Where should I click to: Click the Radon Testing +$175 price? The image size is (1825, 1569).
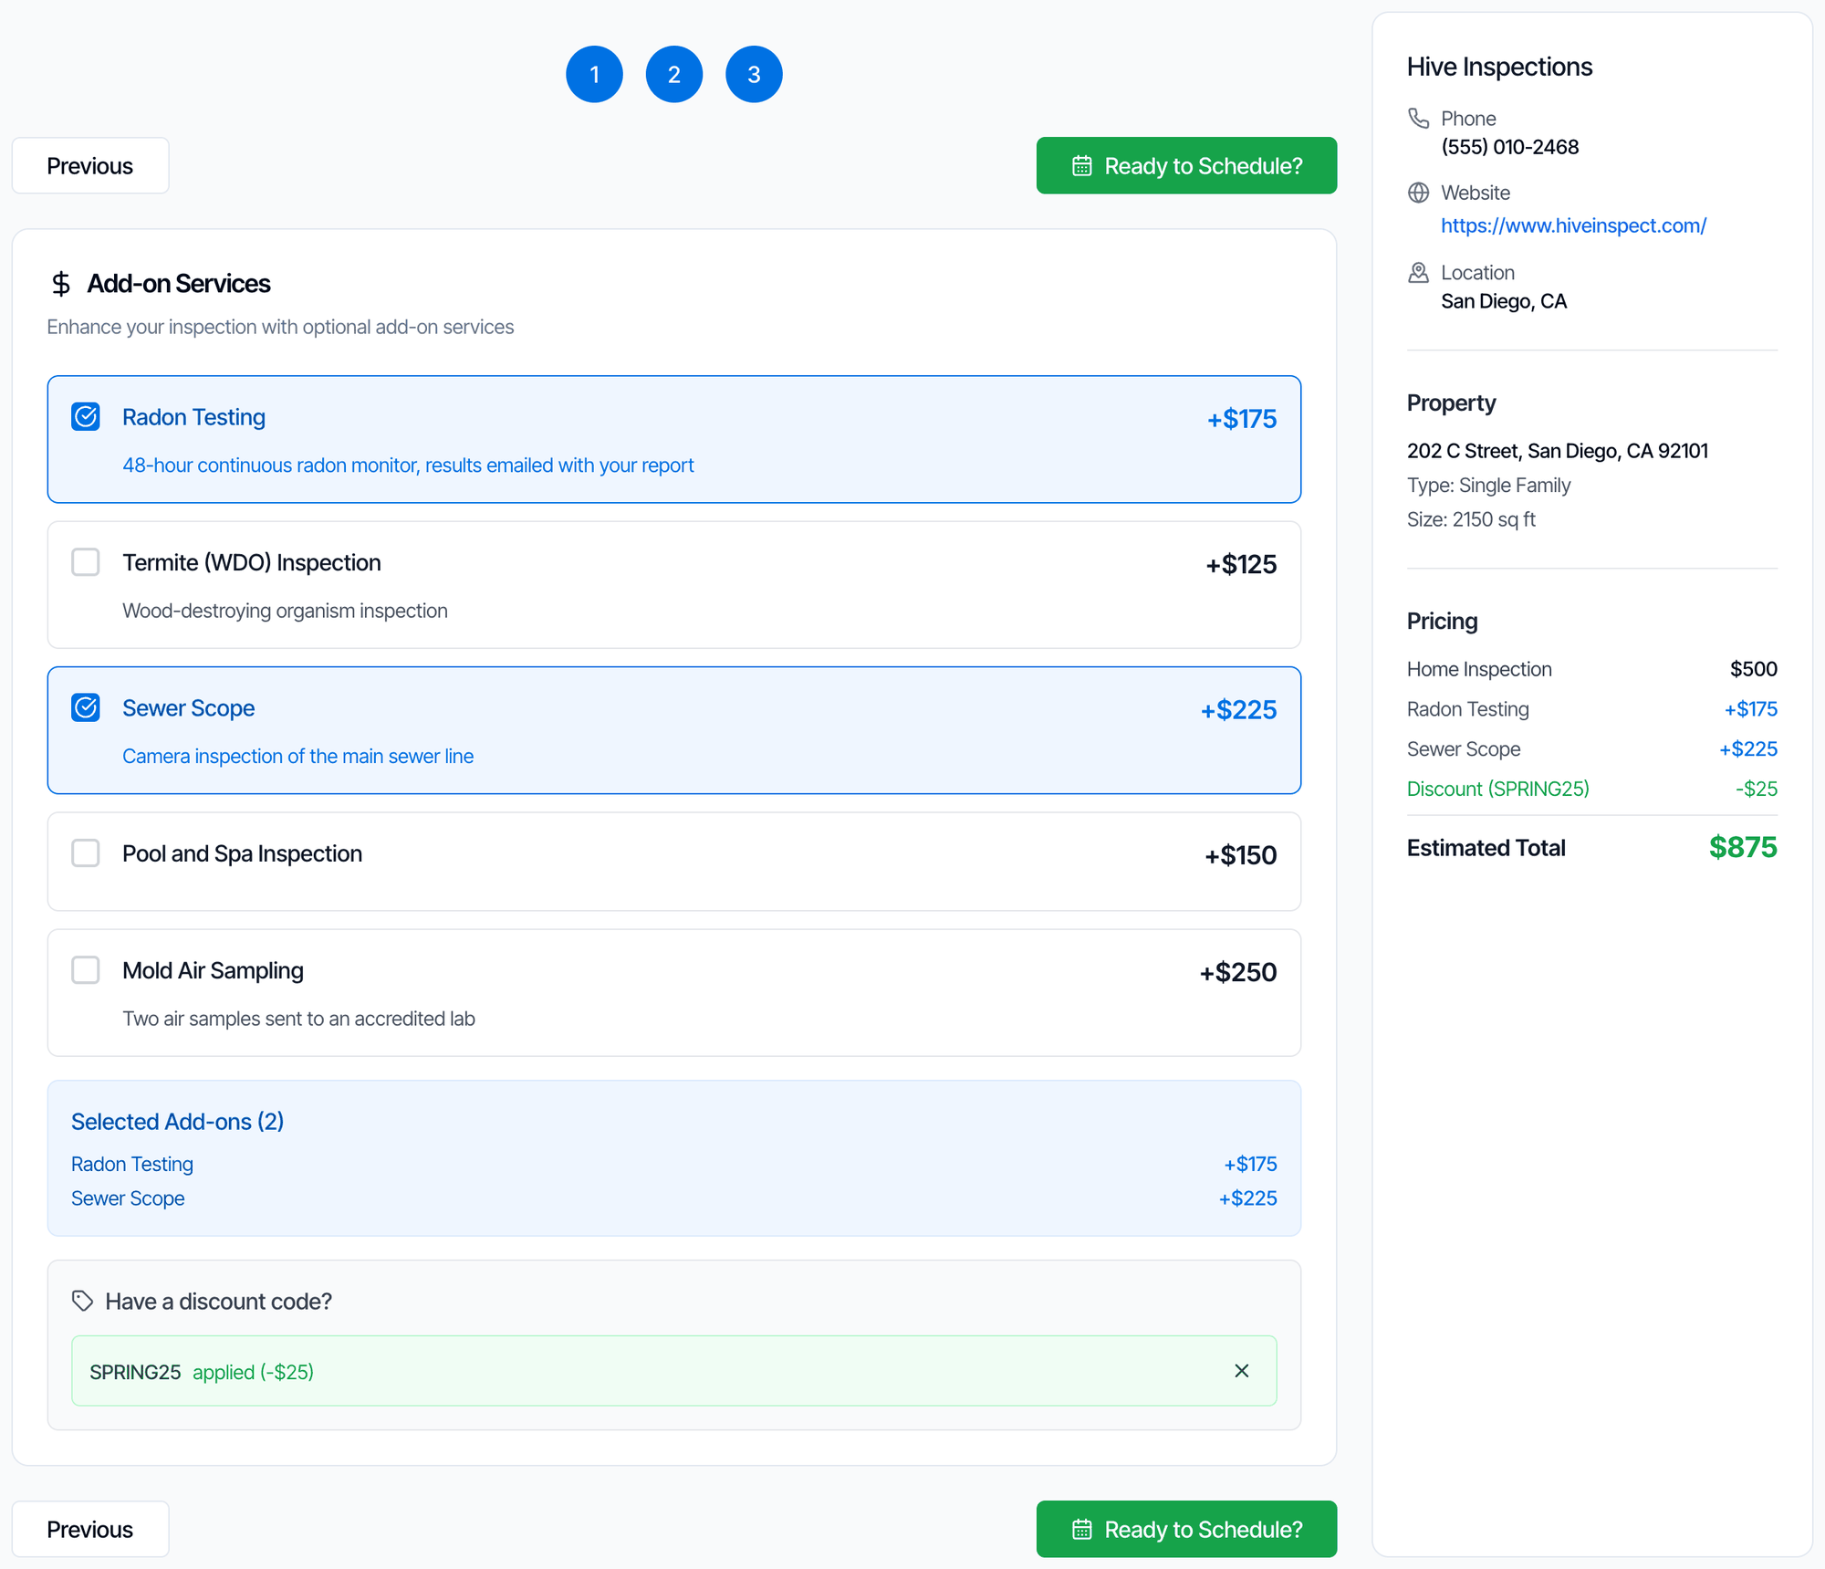pyautogui.click(x=1242, y=419)
